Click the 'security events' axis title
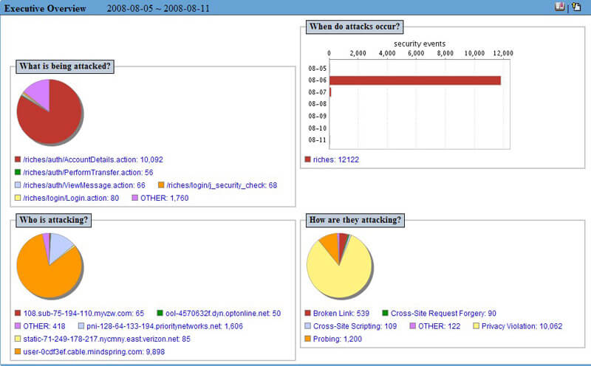The height and width of the screenshot is (366, 591). 420,44
